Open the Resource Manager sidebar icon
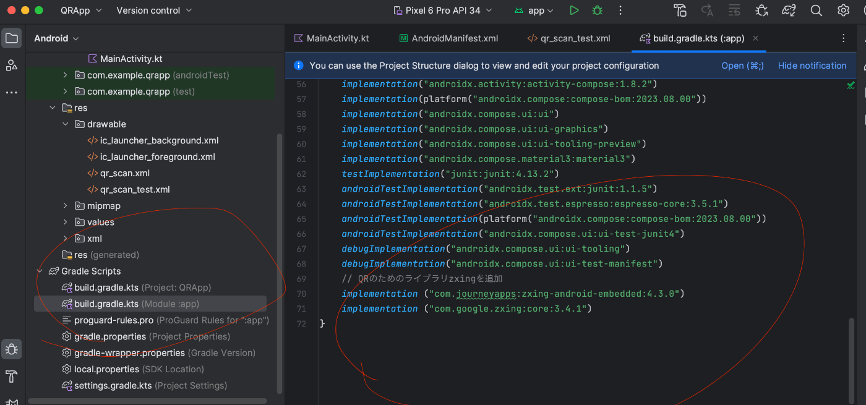The width and height of the screenshot is (866, 405). tap(12, 65)
